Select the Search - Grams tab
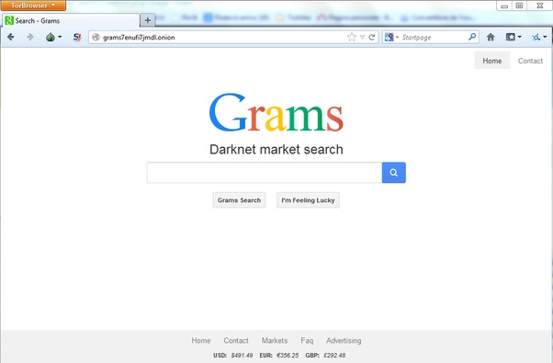Screen dimensions: 553x363 [x=71, y=20]
